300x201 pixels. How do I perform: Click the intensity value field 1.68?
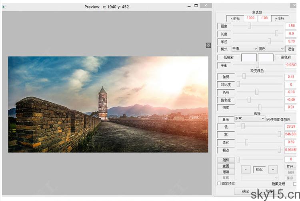click(x=291, y=26)
